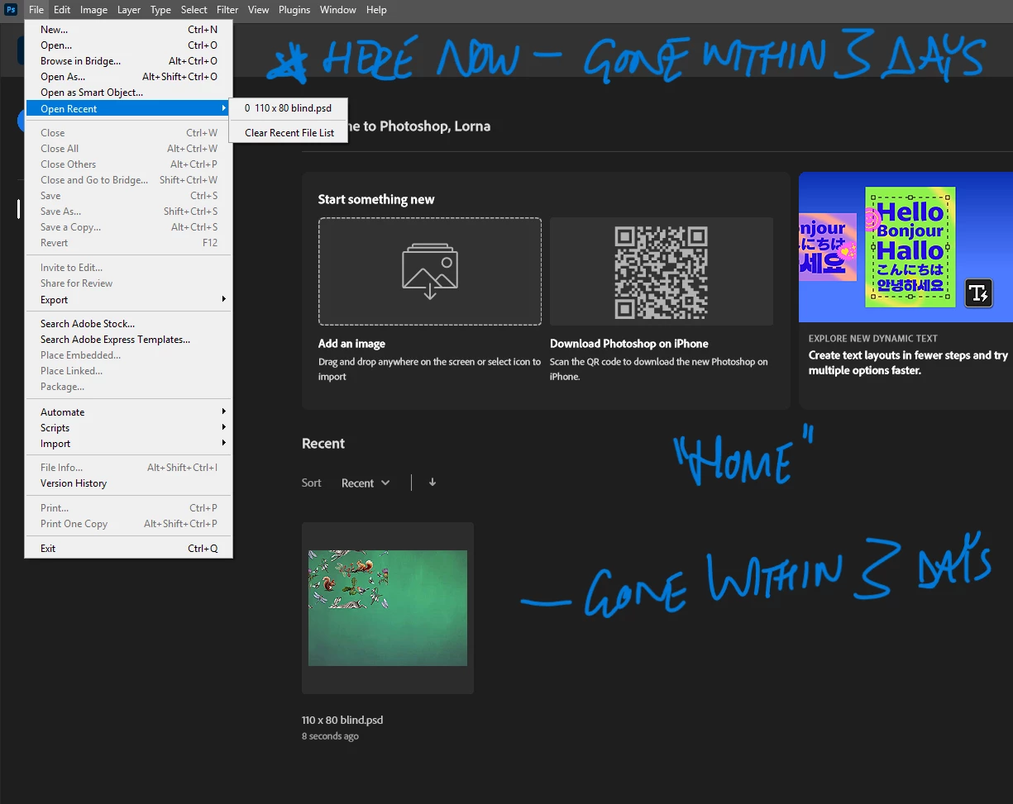The width and height of the screenshot is (1013, 804).
Task: Open the Type menu
Action: 160,10
